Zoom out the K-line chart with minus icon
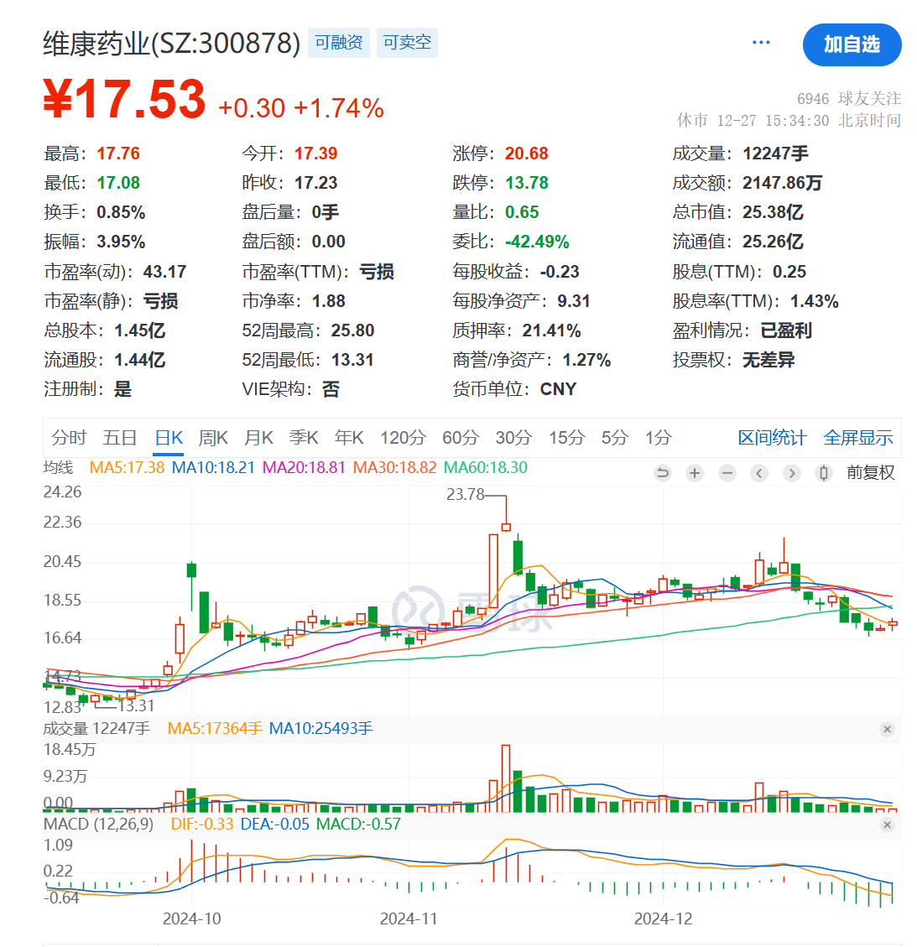 [727, 473]
